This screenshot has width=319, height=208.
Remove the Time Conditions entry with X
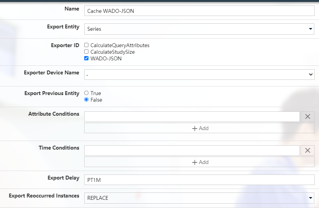308,150
